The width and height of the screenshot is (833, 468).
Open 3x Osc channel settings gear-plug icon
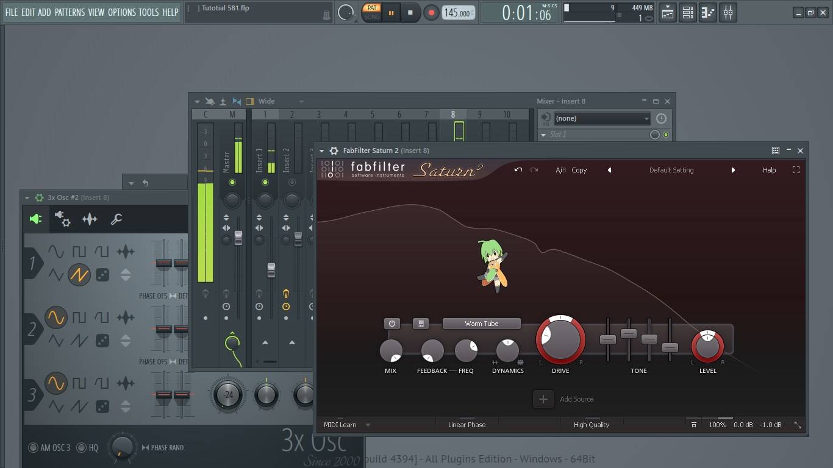(x=62, y=219)
